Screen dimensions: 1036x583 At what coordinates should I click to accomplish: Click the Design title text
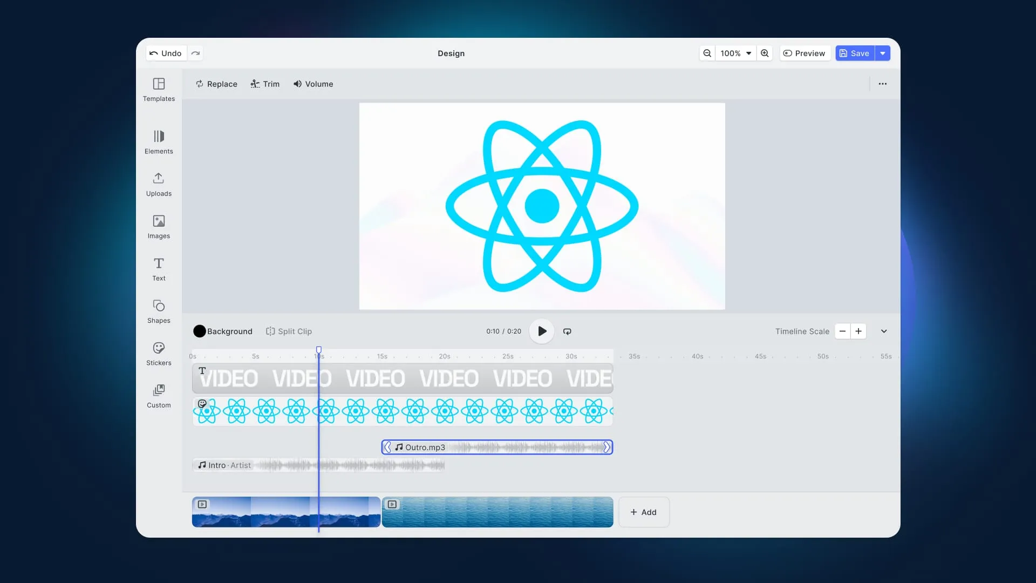451,53
